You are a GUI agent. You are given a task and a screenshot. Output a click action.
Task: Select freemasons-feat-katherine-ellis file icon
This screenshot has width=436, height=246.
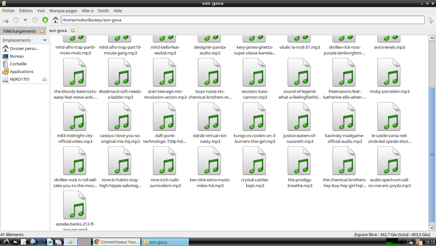pos(345,72)
